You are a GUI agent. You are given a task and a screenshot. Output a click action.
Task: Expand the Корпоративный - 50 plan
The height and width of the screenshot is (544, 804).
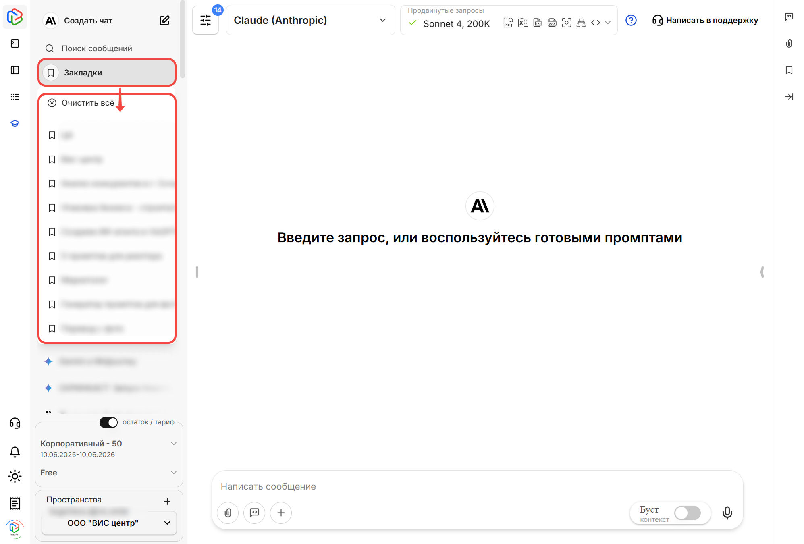pyautogui.click(x=174, y=444)
